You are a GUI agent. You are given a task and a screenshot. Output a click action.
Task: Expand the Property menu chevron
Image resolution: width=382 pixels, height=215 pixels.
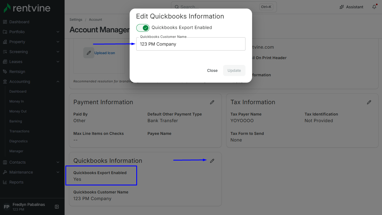click(58, 42)
